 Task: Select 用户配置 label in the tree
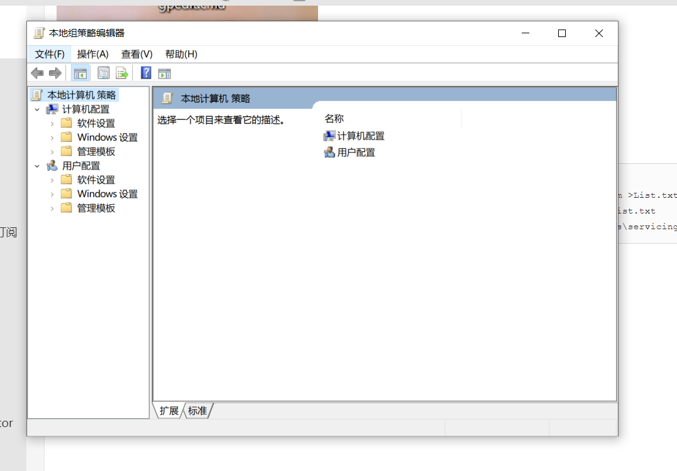pyautogui.click(x=80, y=166)
